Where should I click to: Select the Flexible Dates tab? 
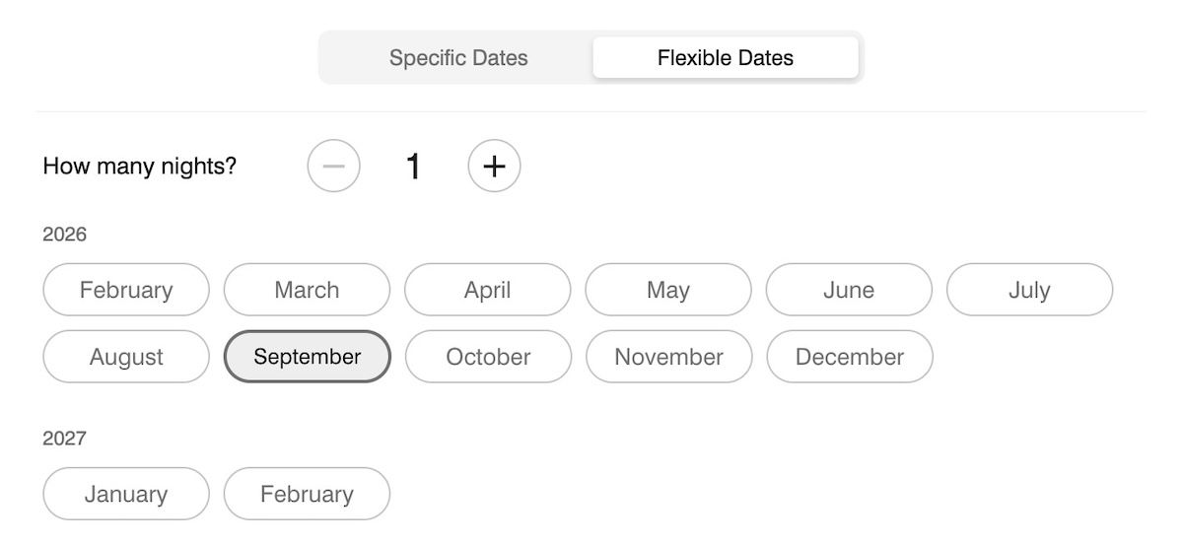tap(726, 58)
